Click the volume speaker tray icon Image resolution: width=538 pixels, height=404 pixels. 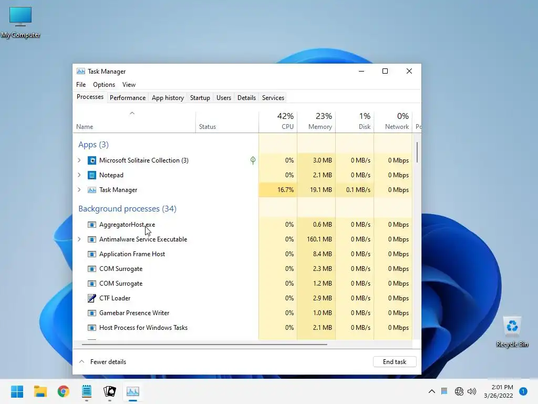(x=472, y=391)
